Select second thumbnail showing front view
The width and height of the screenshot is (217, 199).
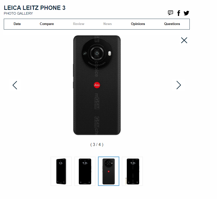(x=85, y=171)
